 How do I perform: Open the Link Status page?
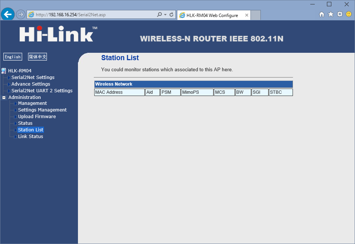click(x=31, y=136)
